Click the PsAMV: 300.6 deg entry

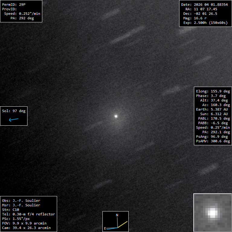213,141
